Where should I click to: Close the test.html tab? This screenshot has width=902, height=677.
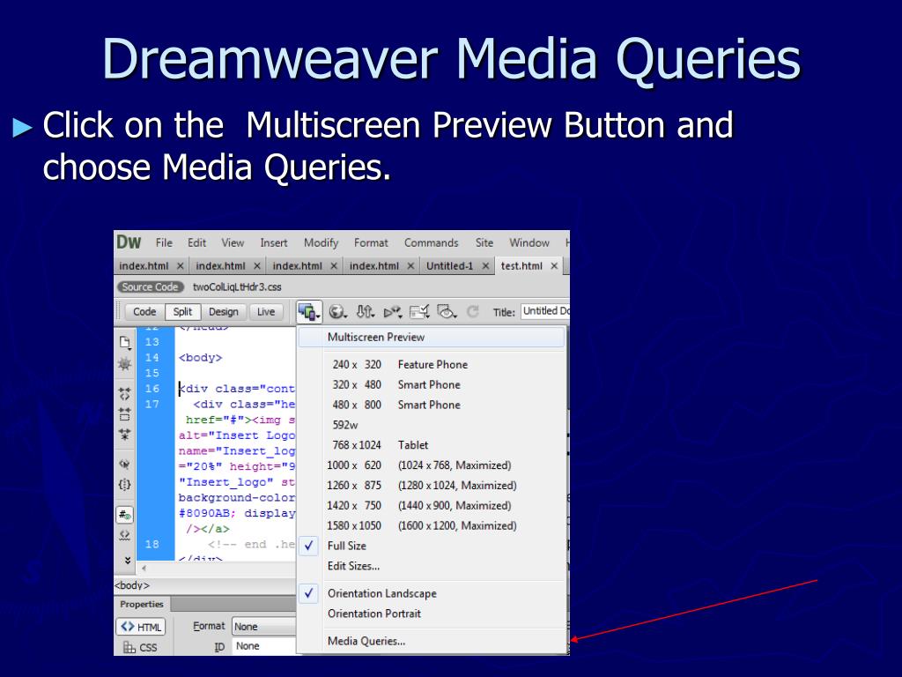pos(554,266)
